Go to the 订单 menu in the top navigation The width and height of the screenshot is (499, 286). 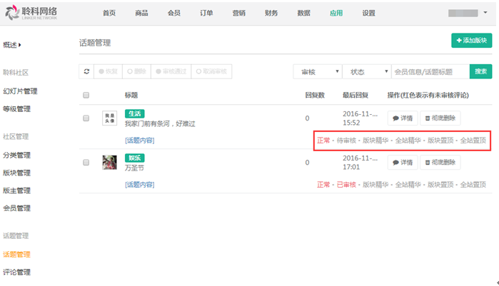pyautogui.click(x=206, y=13)
